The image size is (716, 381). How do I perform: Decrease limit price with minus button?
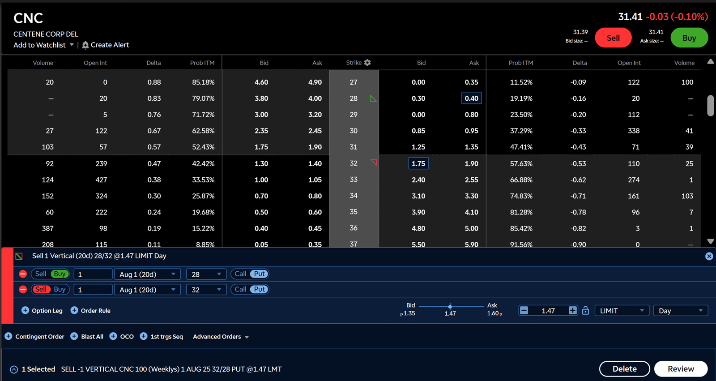click(x=524, y=311)
